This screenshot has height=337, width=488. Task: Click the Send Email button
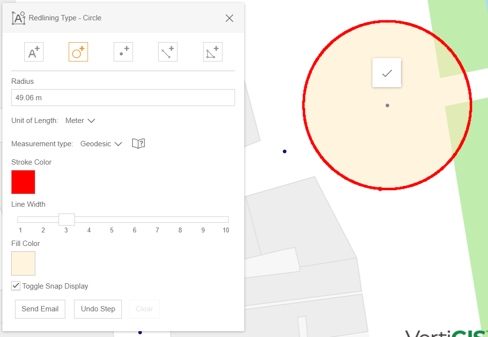[40, 309]
